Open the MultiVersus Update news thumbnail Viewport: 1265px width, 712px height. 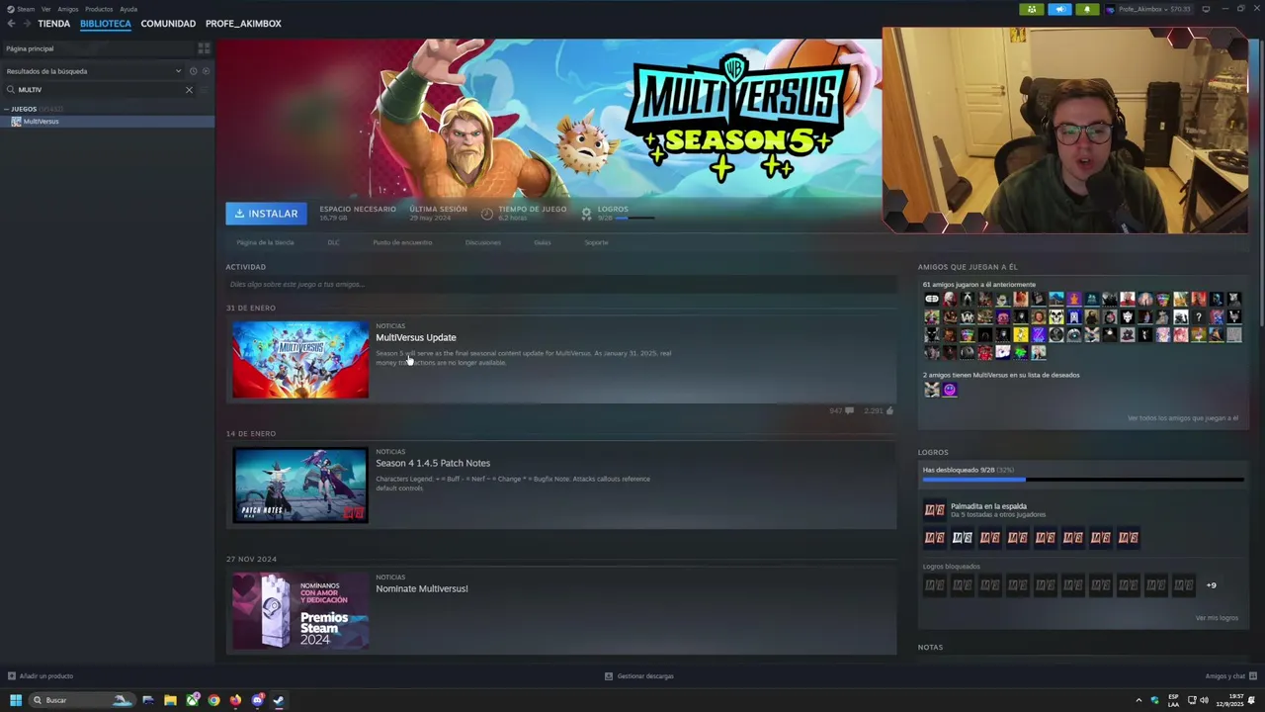point(300,360)
